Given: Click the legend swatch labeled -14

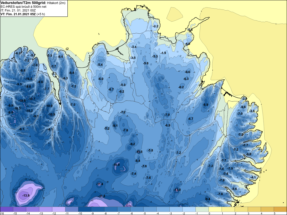Looking at the screenshot, I should [x=33, y=209].
